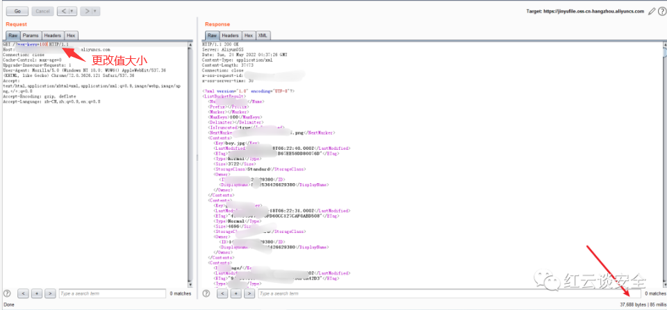Click the edit target pencil icon
The height and width of the screenshot is (310, 667).
click(x=651, y=12)
